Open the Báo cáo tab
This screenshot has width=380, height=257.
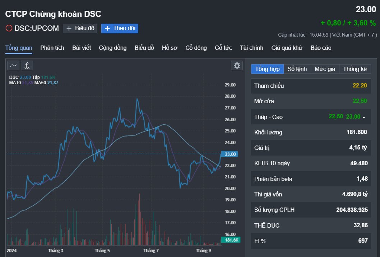click(321, 48)
